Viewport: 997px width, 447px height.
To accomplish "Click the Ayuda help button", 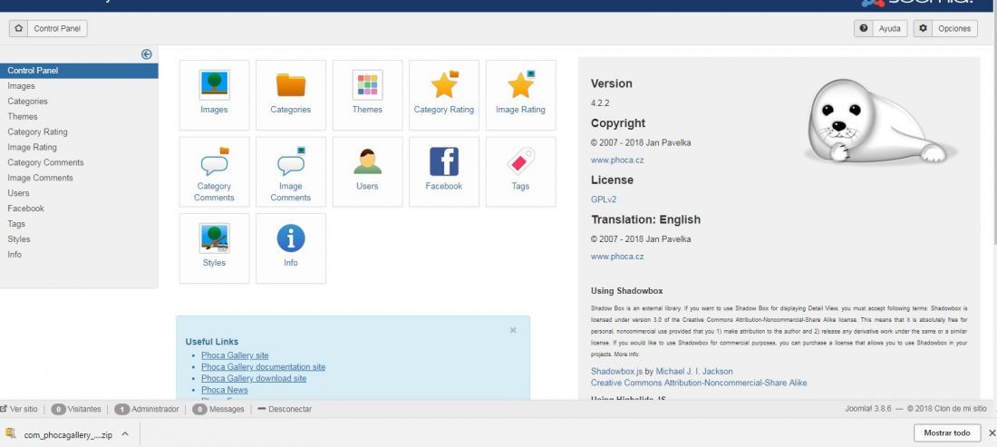I will click(x=881, y=29).
